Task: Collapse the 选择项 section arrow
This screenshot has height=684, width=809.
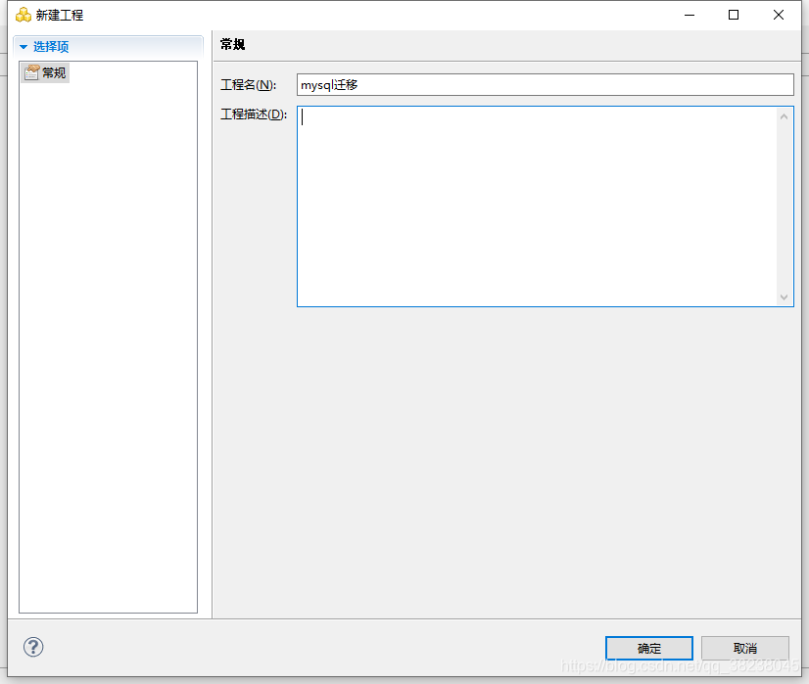Action: [24, 47]
